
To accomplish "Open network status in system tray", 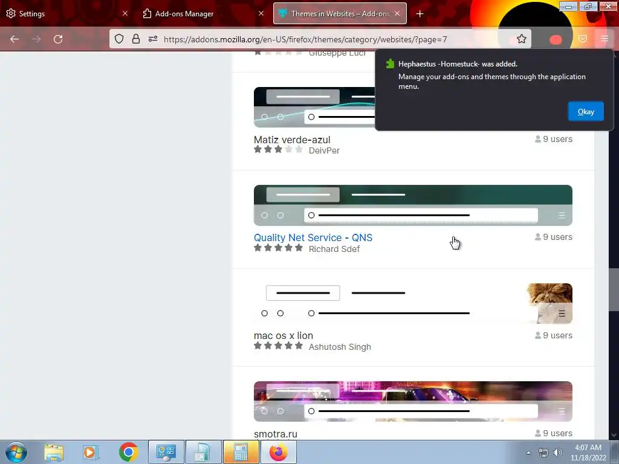I will tap(543, 453).
